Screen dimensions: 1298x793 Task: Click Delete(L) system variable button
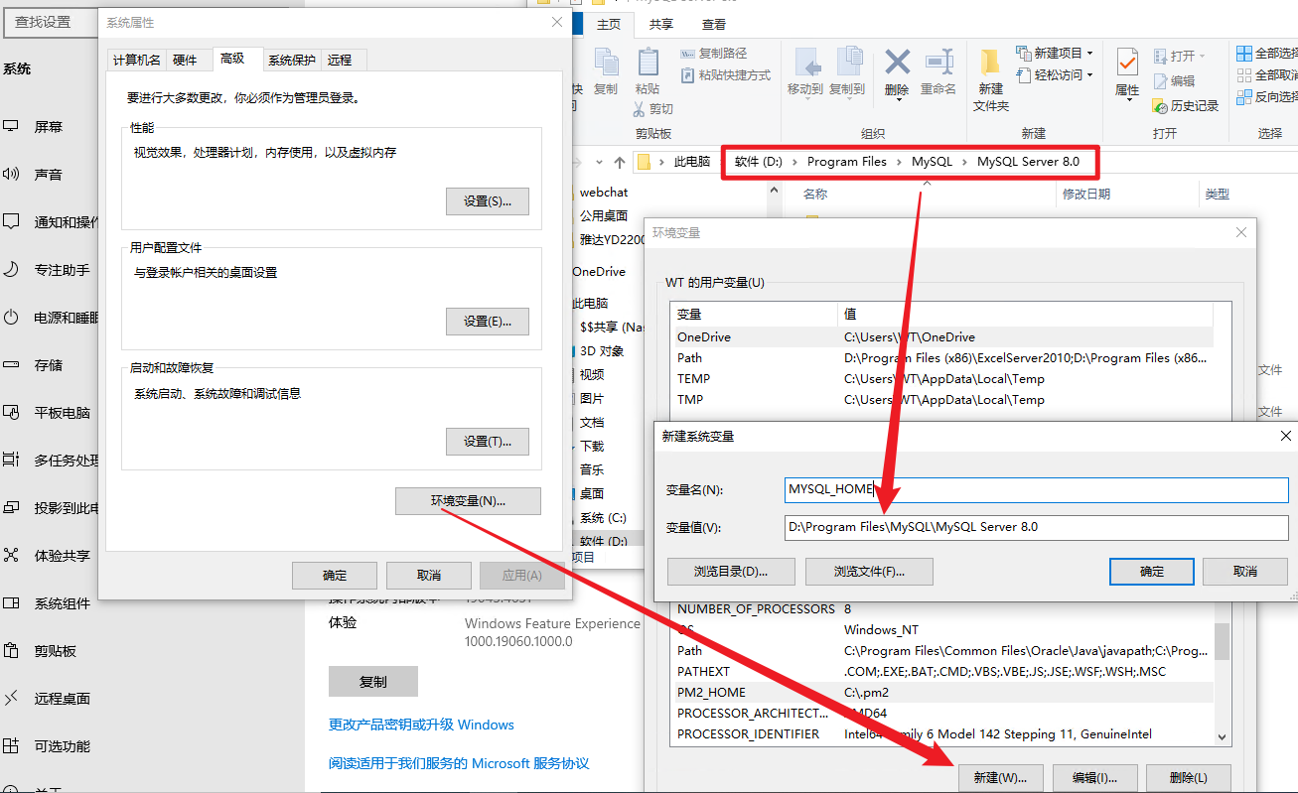point(1189,778)
